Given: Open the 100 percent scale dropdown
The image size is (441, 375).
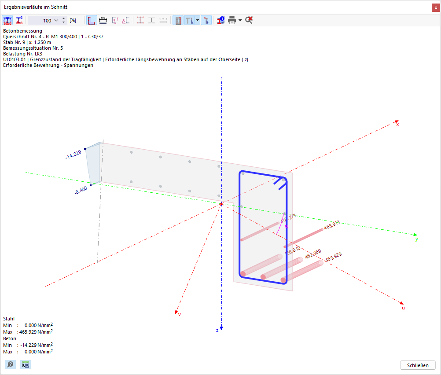Looking at the screenshot, I should point(56,20).
